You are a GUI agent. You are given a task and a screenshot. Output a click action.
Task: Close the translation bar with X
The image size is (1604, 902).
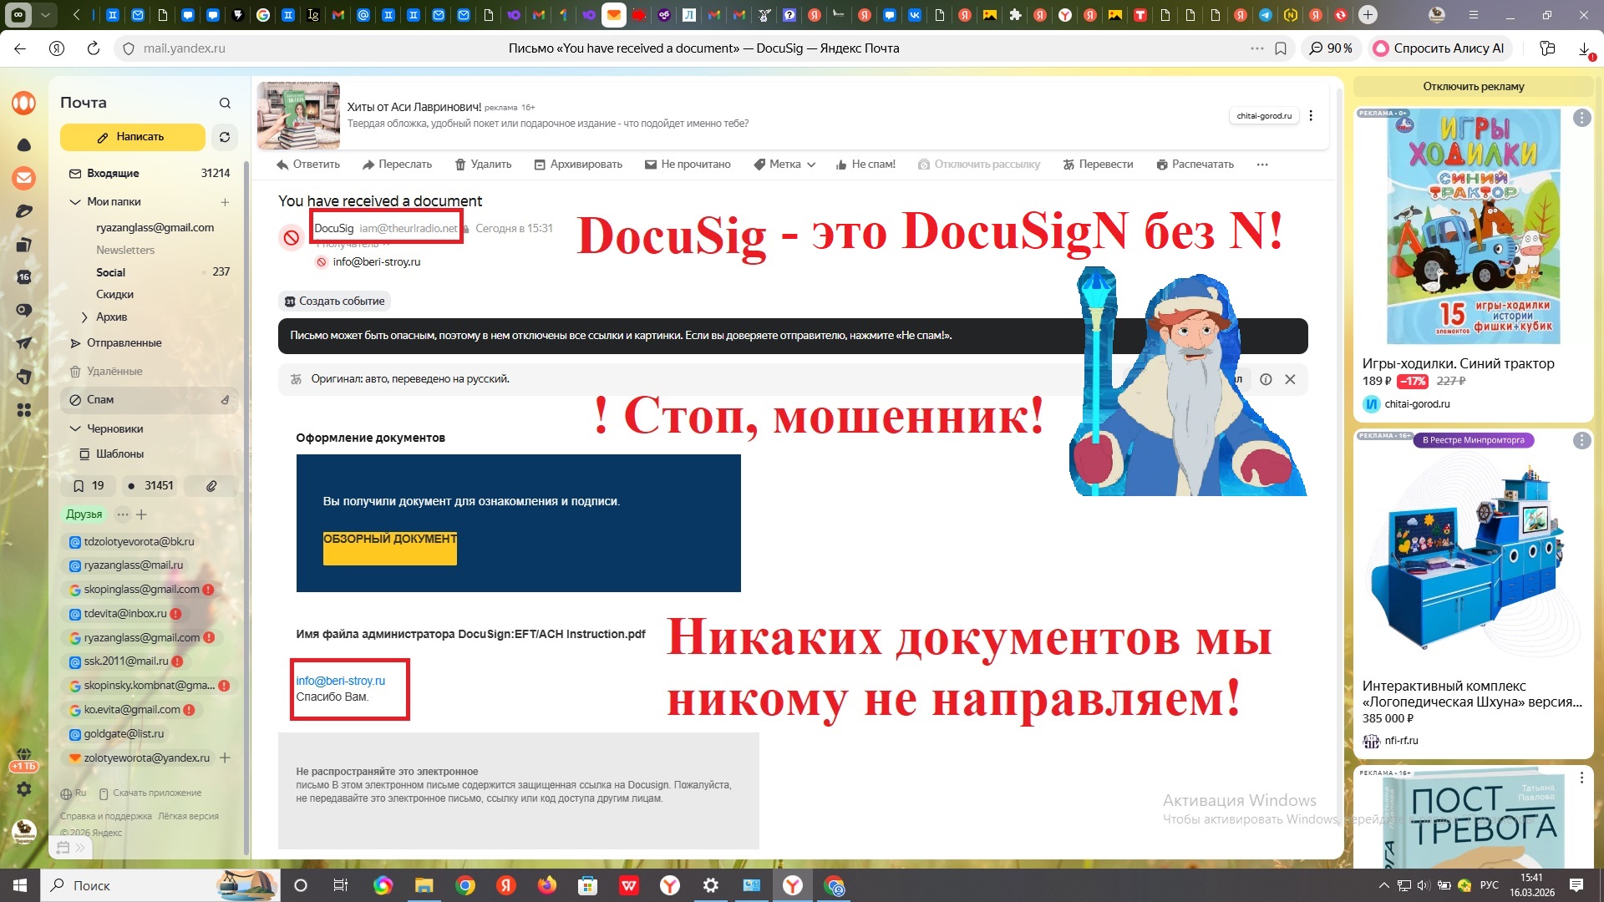[1290, 379]
